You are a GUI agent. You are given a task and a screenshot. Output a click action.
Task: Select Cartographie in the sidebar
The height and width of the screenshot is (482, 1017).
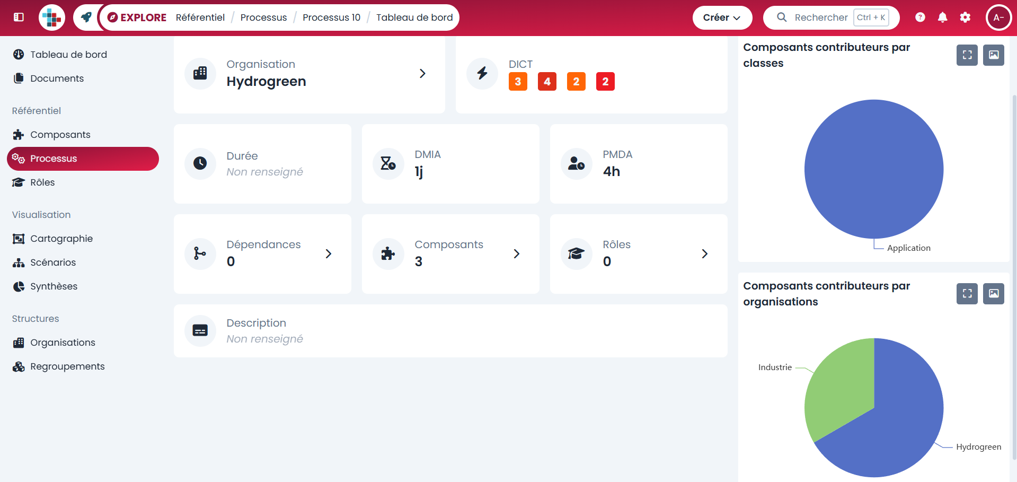[x=61, y=239]
